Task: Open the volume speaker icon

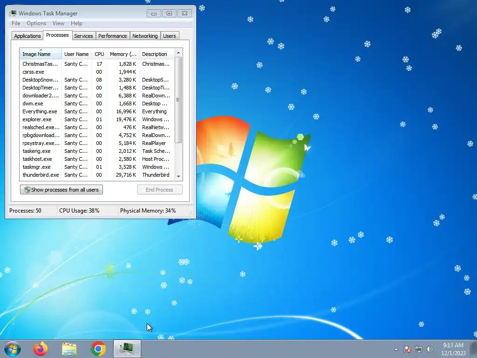Action: tap(429, 349)
